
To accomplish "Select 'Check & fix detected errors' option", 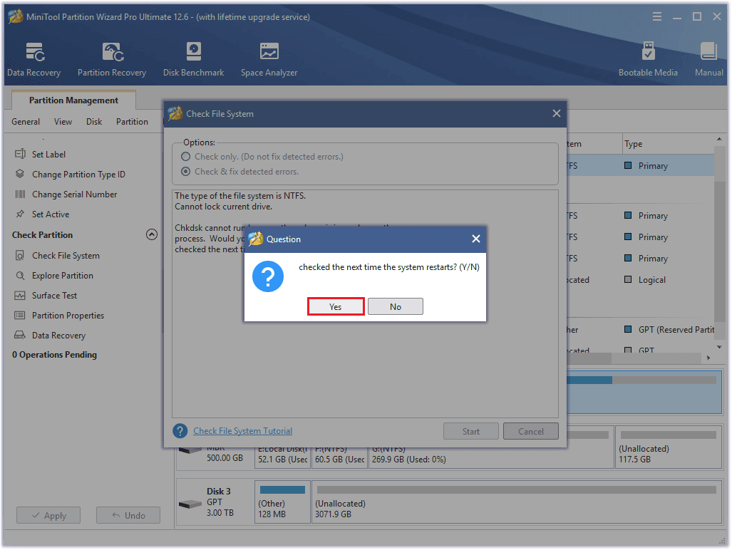I will pos(186,172).
